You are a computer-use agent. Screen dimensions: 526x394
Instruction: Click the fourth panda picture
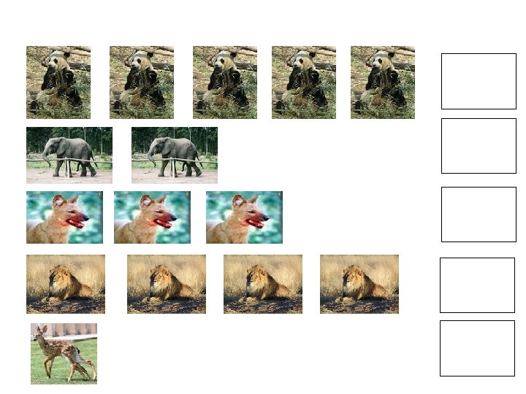(x=304, y=82)
